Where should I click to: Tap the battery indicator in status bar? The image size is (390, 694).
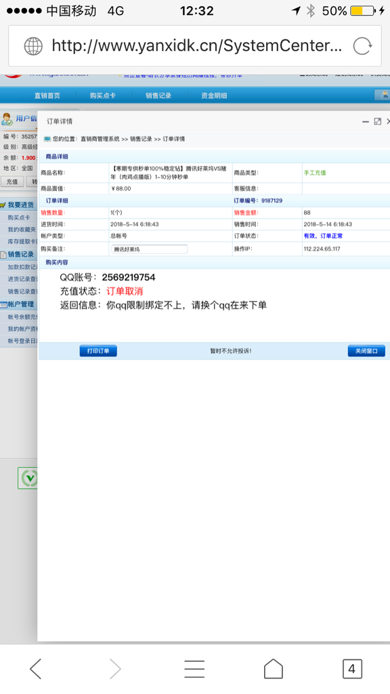(363, 11)
